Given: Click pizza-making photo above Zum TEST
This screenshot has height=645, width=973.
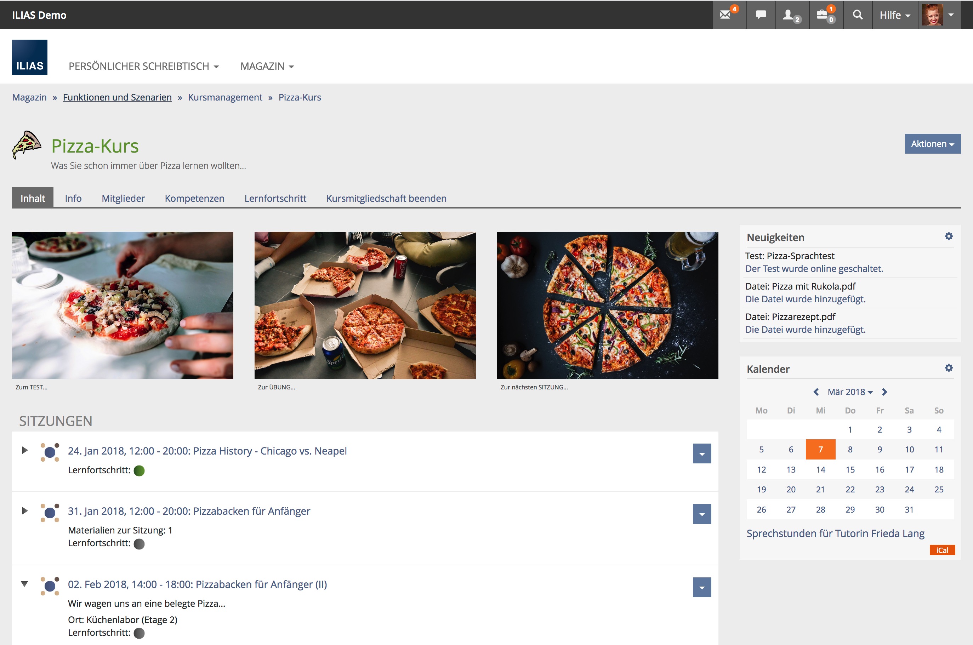Looking at the screenshot, I should pos(123,305).
